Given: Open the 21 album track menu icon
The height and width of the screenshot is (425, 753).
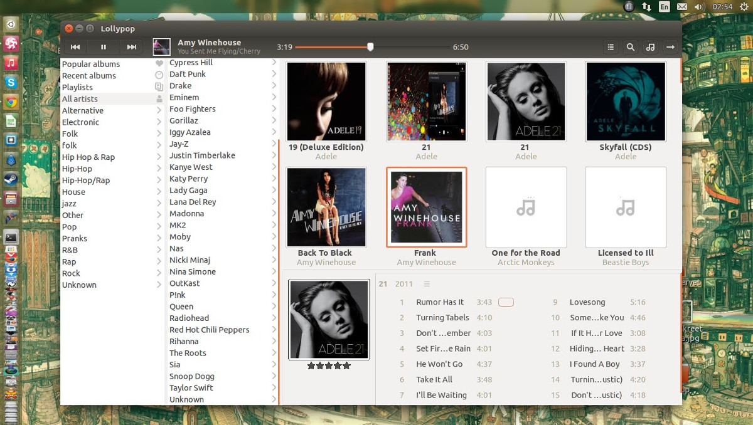Looking at the screenshot, I should (x=427, y=284).
